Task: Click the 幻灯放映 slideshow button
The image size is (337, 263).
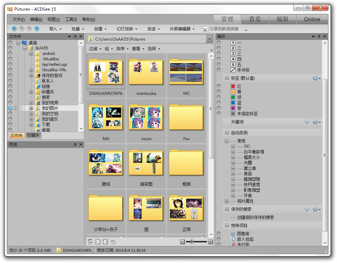Action: [x=127, y=29]
